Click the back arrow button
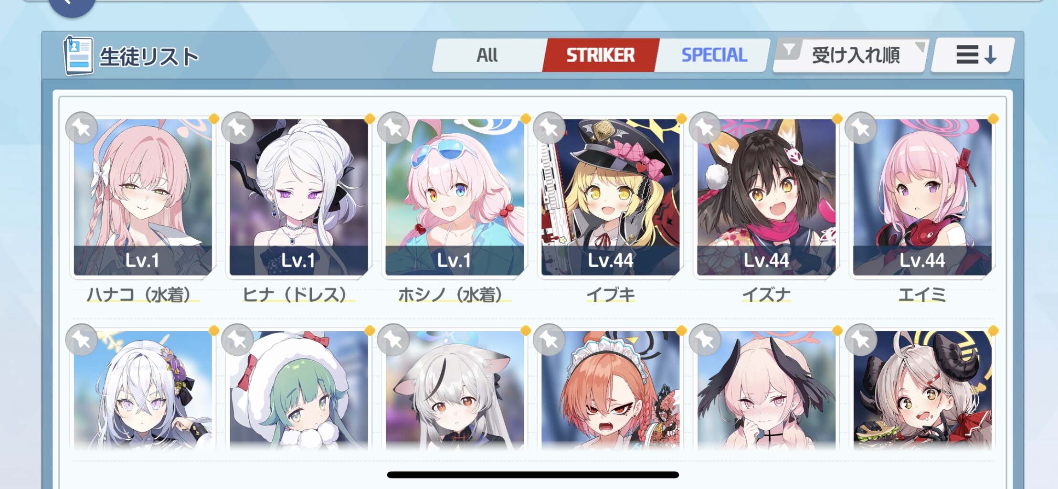Viewport: 1058px width, 489px height. [72, 5]
